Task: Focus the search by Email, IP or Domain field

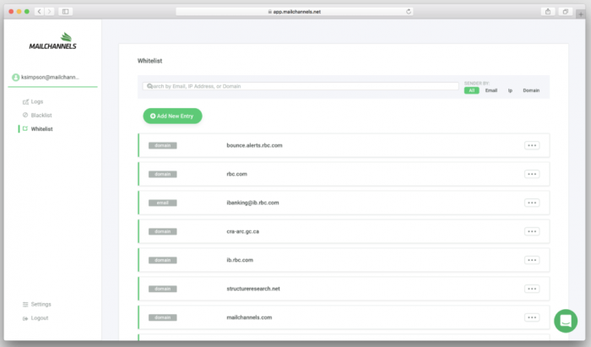Action: click(x=301, y=86)
